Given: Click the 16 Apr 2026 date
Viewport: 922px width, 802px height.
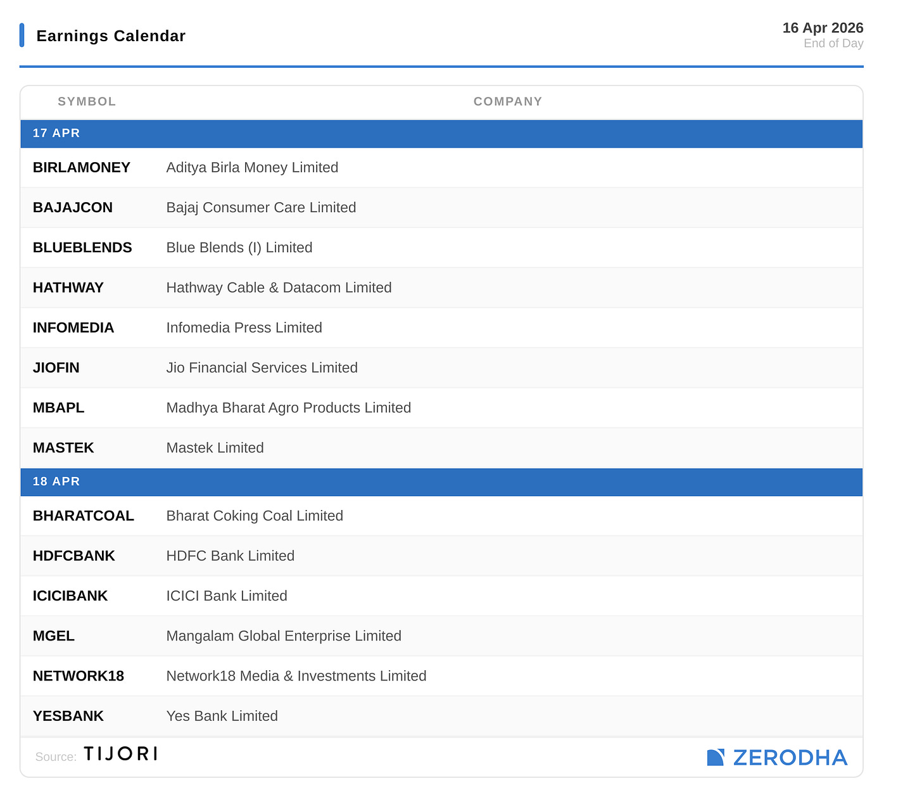Looking at the screenshot, I should (823, 28).
